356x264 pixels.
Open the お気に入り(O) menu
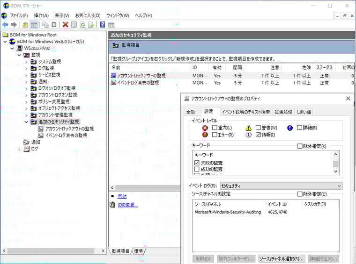(x=88, y=15)
